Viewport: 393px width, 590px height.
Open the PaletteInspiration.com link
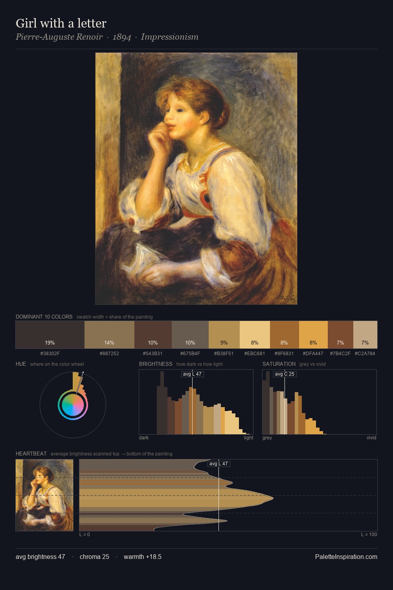346,557
